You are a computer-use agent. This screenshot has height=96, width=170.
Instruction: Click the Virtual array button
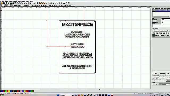coord(157,35)
